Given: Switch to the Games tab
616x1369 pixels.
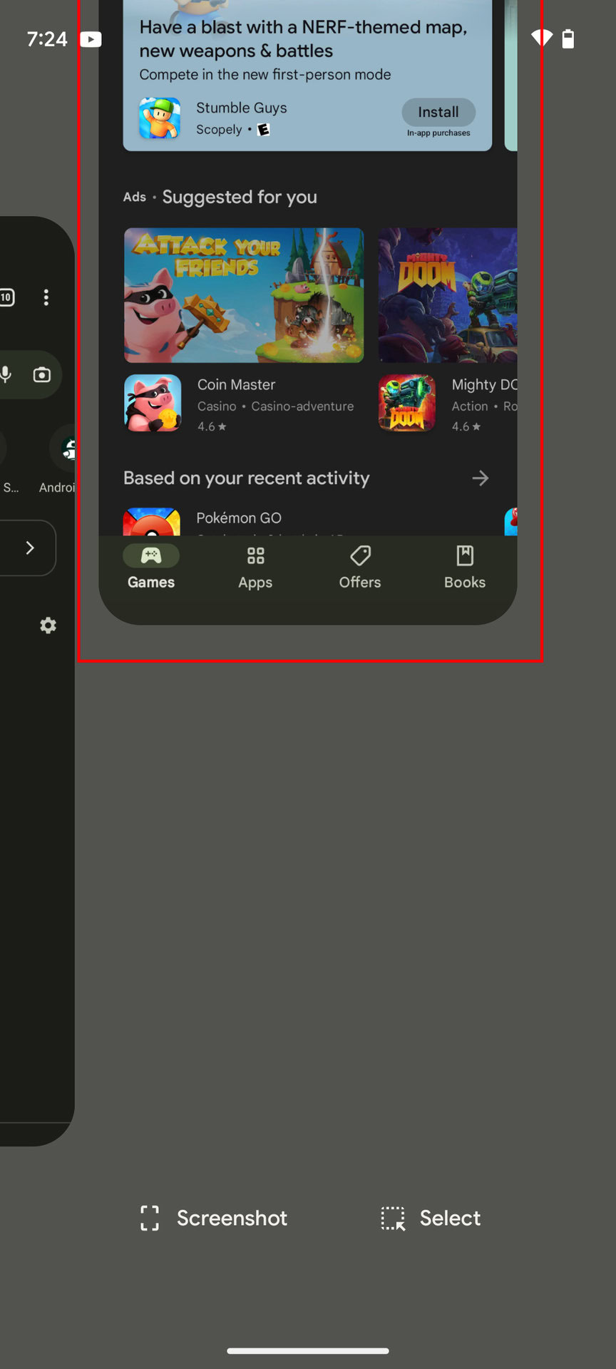Looking at the screenshot, I should click(x=151, y=568).
